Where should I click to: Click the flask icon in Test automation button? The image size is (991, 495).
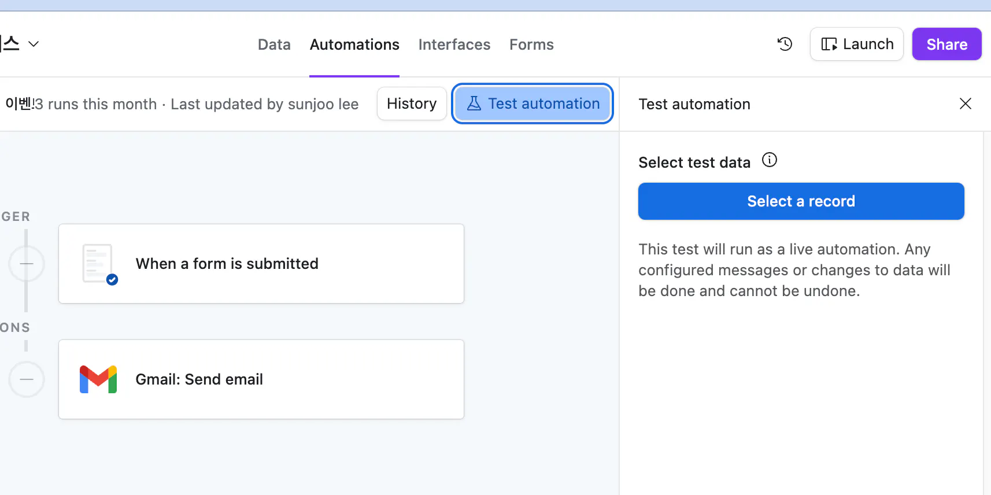pyautogui.click(x=474, y=104)
